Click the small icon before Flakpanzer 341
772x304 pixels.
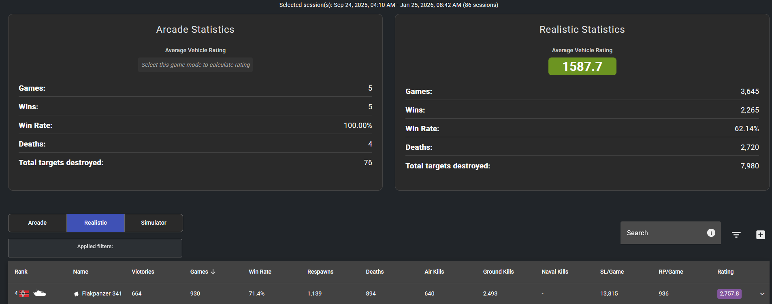[x=76, y=294]
